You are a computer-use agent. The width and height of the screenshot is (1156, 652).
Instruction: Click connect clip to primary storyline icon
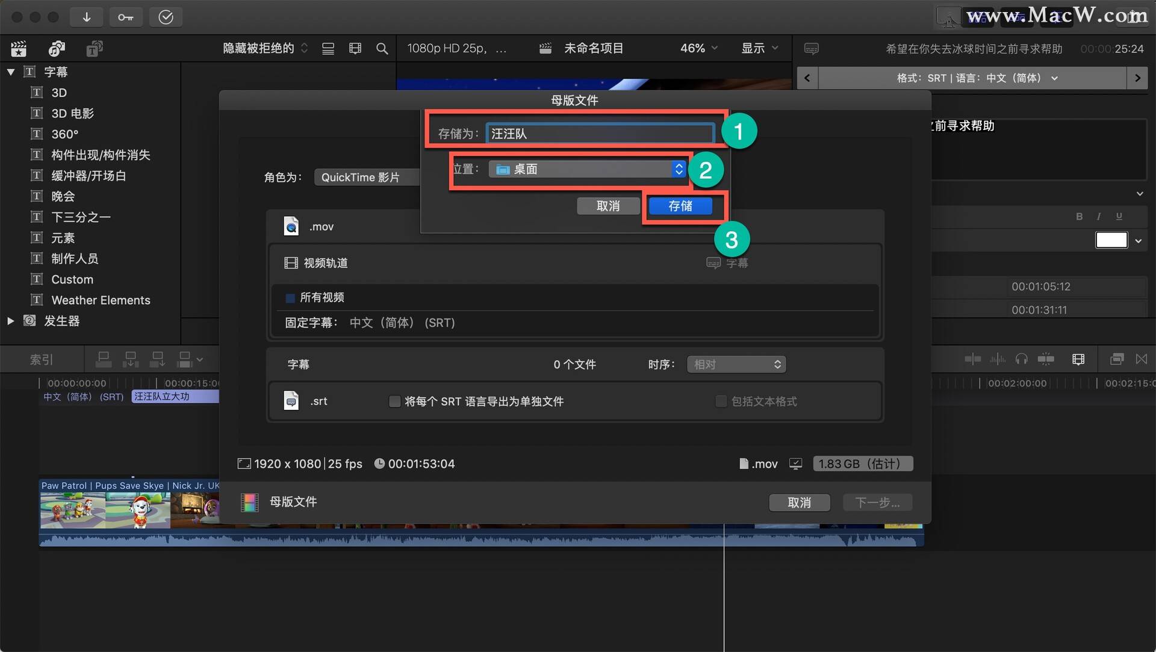[x=104, y=359]
